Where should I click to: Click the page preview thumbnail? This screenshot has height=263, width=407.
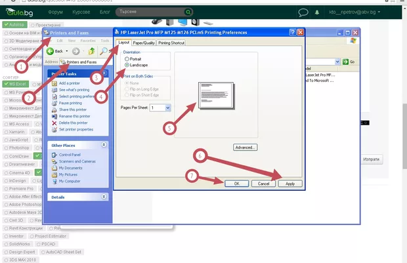click(216, 96)
